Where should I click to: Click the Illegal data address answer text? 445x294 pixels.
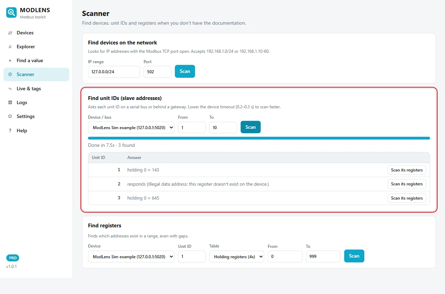[198, 184]
